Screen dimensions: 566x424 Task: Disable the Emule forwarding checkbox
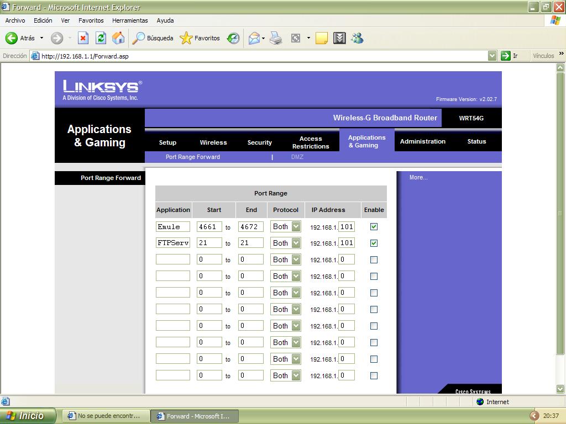374,226
